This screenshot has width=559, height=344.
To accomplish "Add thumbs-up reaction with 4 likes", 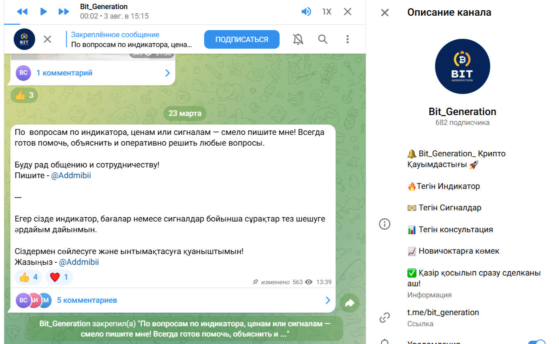I will tap(28, 277).
